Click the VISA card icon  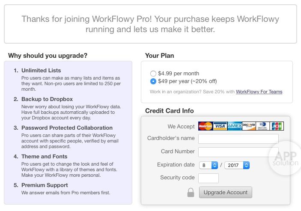[x=220, y=126]
